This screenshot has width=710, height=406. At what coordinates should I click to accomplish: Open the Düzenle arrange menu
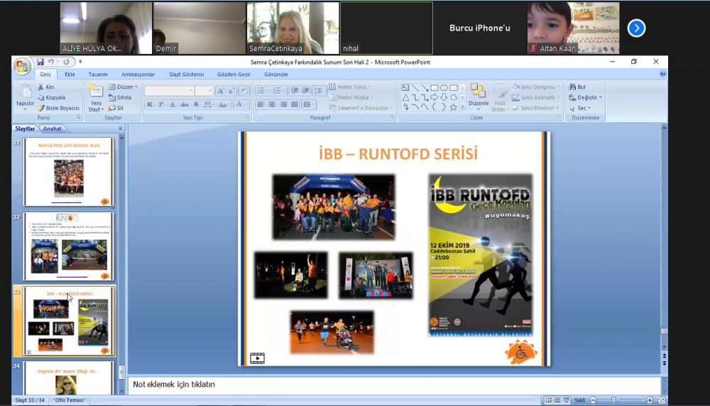click(x=478, y=97)
